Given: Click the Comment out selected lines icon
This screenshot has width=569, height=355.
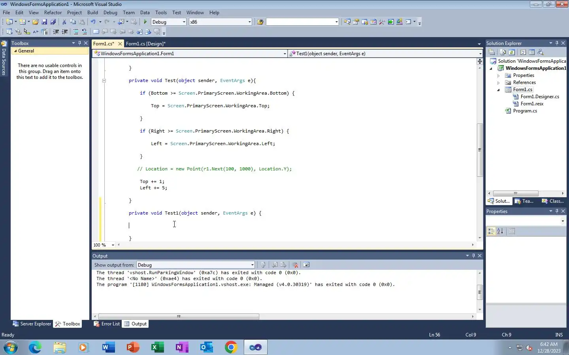Looking at the screenshot, I should tap(75, 32).
